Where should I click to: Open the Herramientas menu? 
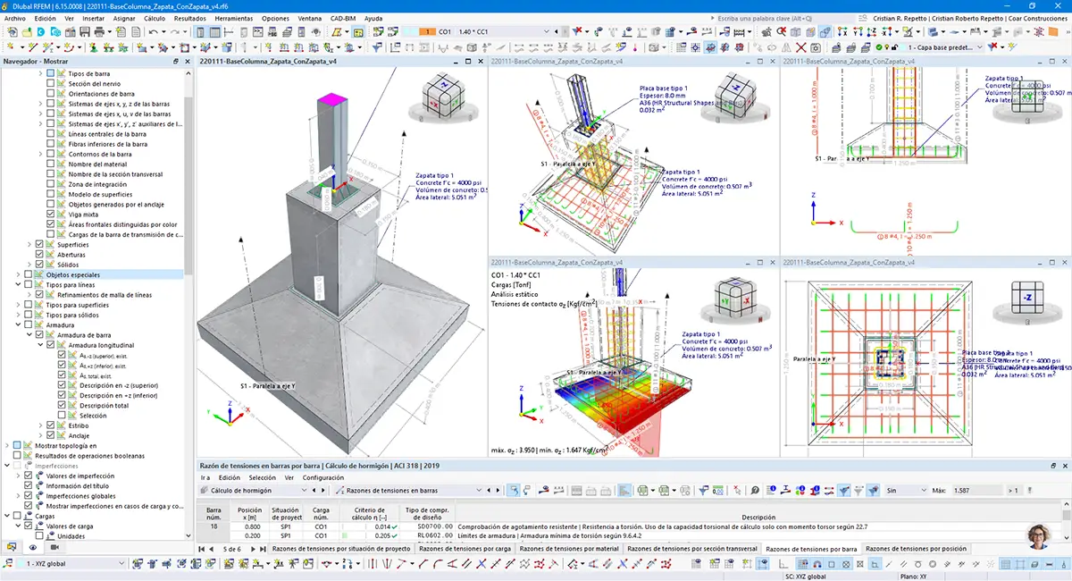click(233, 18)
